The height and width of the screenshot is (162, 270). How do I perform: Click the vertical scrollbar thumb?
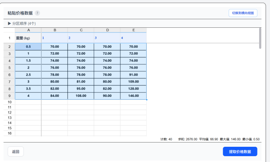coord(260,38)
